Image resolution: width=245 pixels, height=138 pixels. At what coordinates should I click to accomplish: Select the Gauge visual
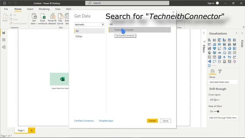(219, 53)
